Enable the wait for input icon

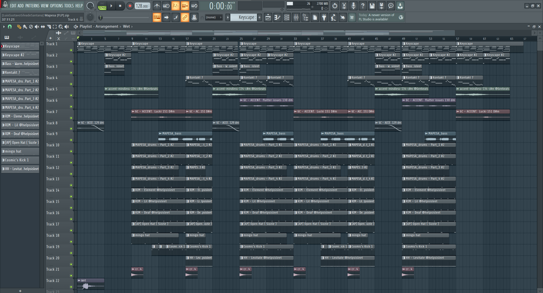pyautogui.click(x=166, y=6)
